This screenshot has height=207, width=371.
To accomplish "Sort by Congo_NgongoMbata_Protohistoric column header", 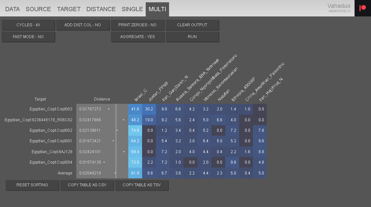I will pyautogui.click(x=213, y=78).
